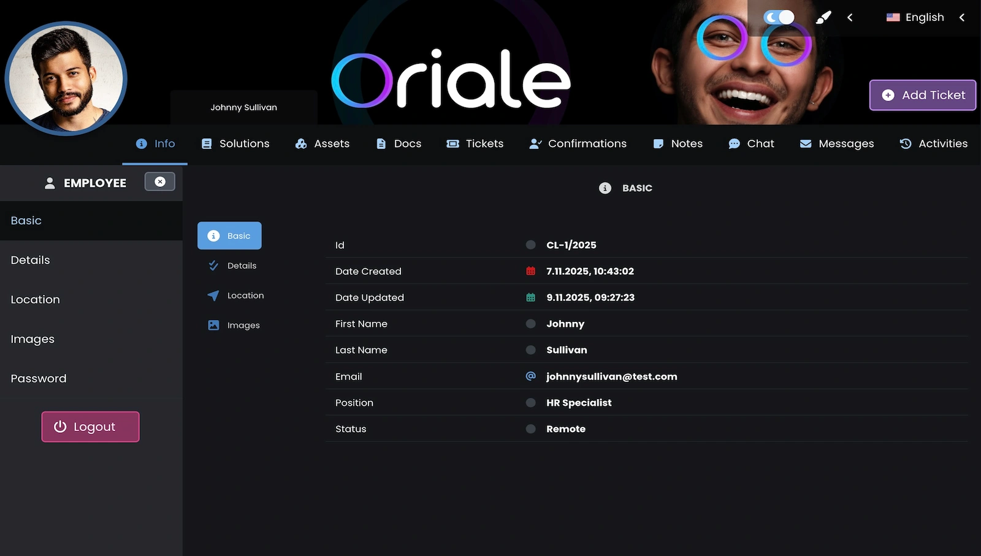Viewport: 981px width, 556px height.
Task: Click the chevron next to paintbrush
Action: (850, 18)
